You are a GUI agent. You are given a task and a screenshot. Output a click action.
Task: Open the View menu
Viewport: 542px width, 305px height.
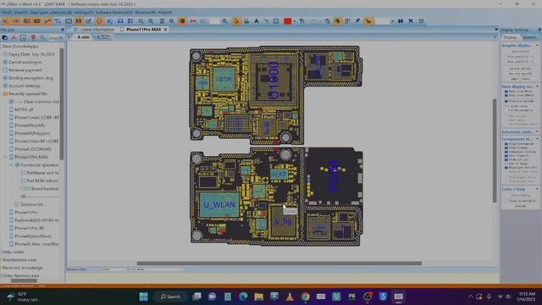[20, 13]
